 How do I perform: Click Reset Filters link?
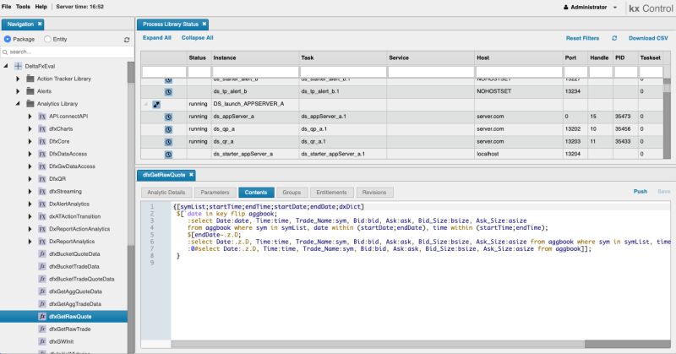coord(582,38)
